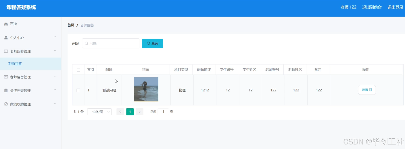Open the 封面 beach thumbnail image

tap(146, 89)
